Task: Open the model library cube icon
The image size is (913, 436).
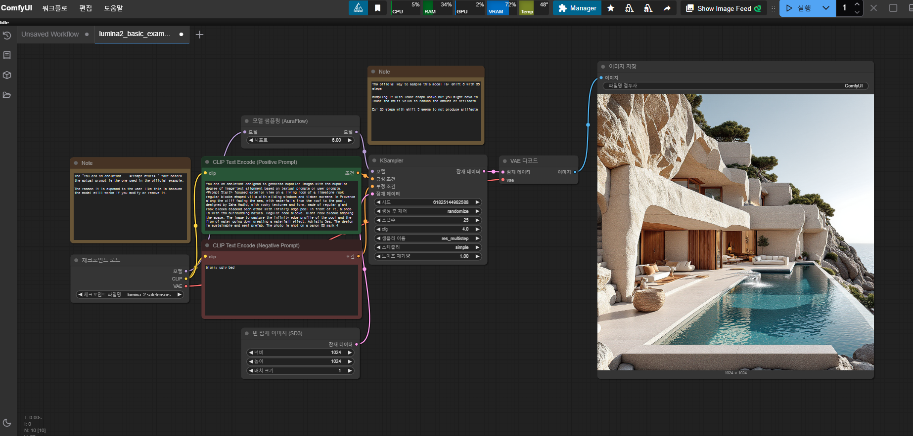Action: click(7, 75)
